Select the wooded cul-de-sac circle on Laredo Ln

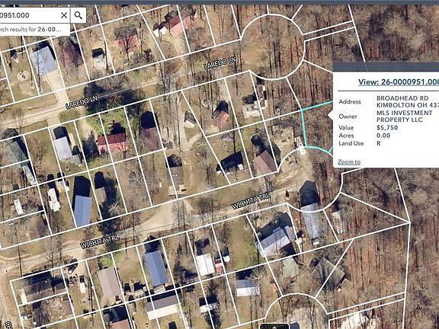pos(273,47)
